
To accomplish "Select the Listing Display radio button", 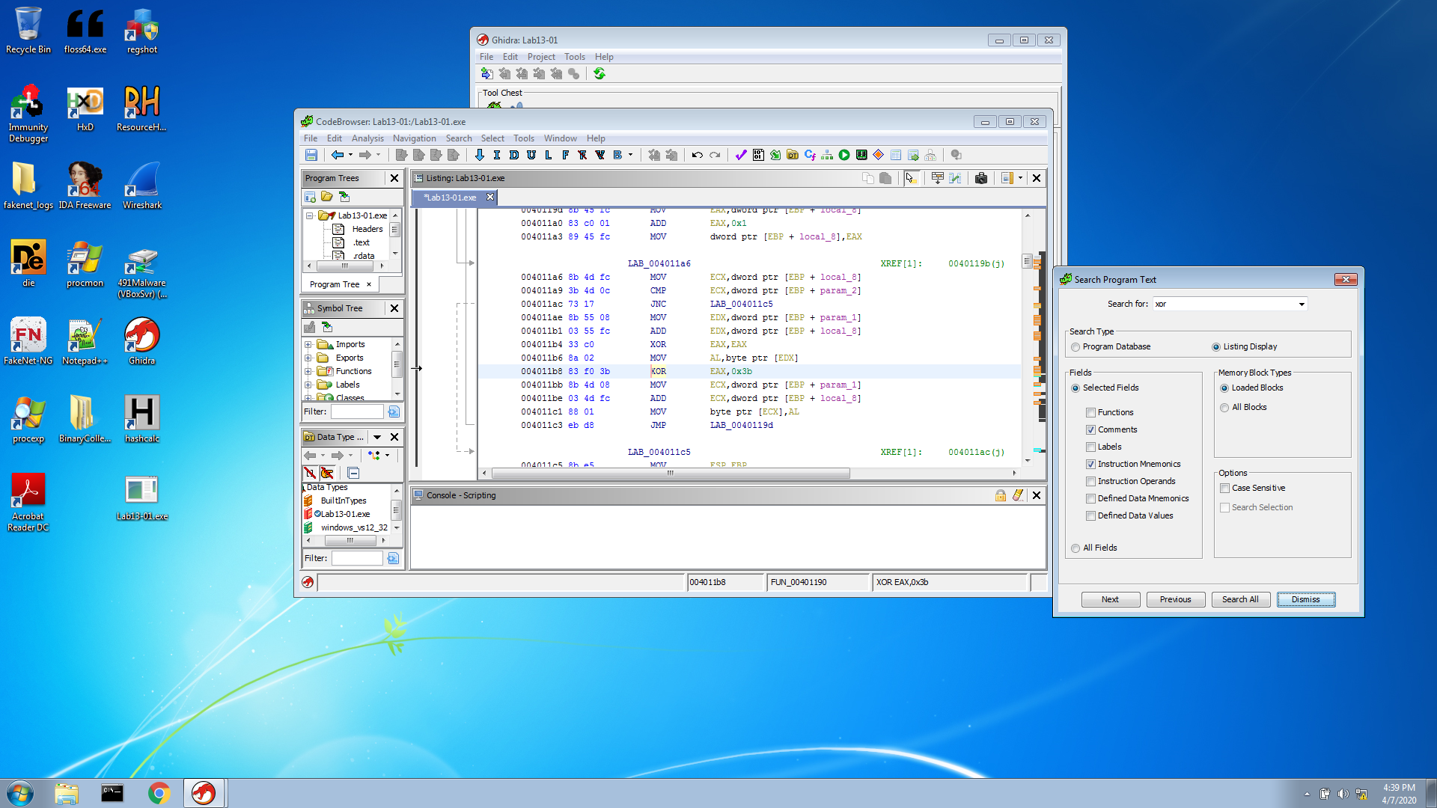I will point(1216,347).
